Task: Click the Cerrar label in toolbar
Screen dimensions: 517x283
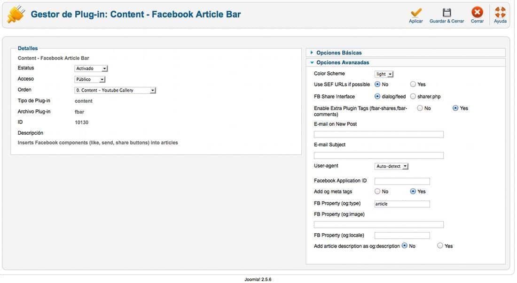Action: tap(477, 21)
